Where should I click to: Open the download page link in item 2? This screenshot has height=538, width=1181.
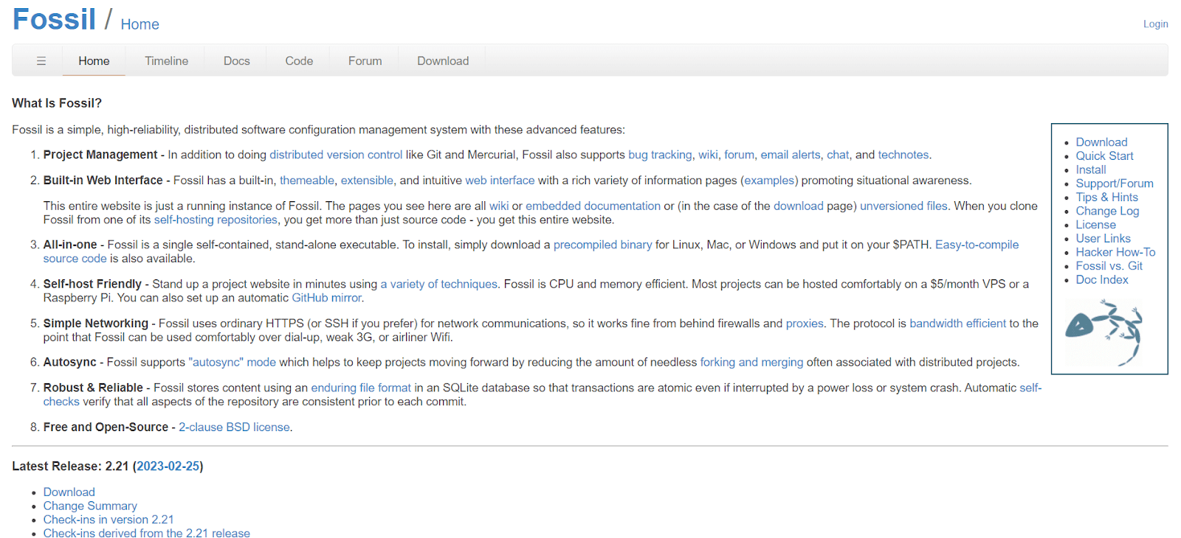[x=799, y=206]
